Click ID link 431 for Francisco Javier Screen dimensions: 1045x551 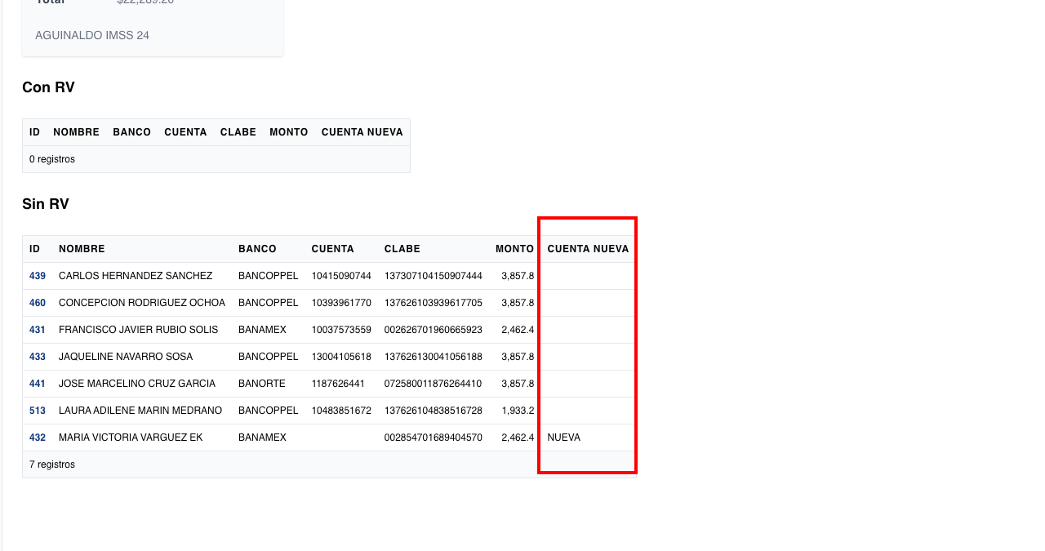38,330
